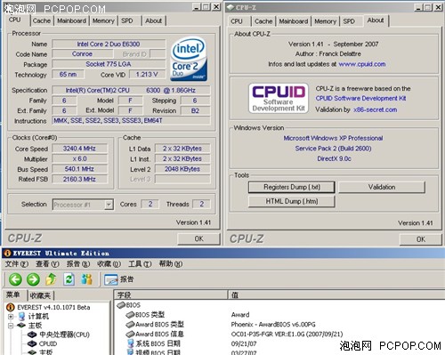Click Registers Dump (.txt) button
This screenshot has width=445, height=355.
pos(292,187)
